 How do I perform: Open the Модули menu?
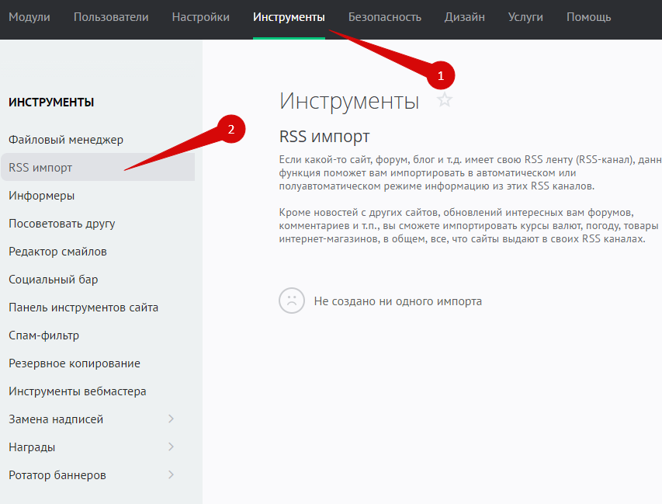coord(29,17)
